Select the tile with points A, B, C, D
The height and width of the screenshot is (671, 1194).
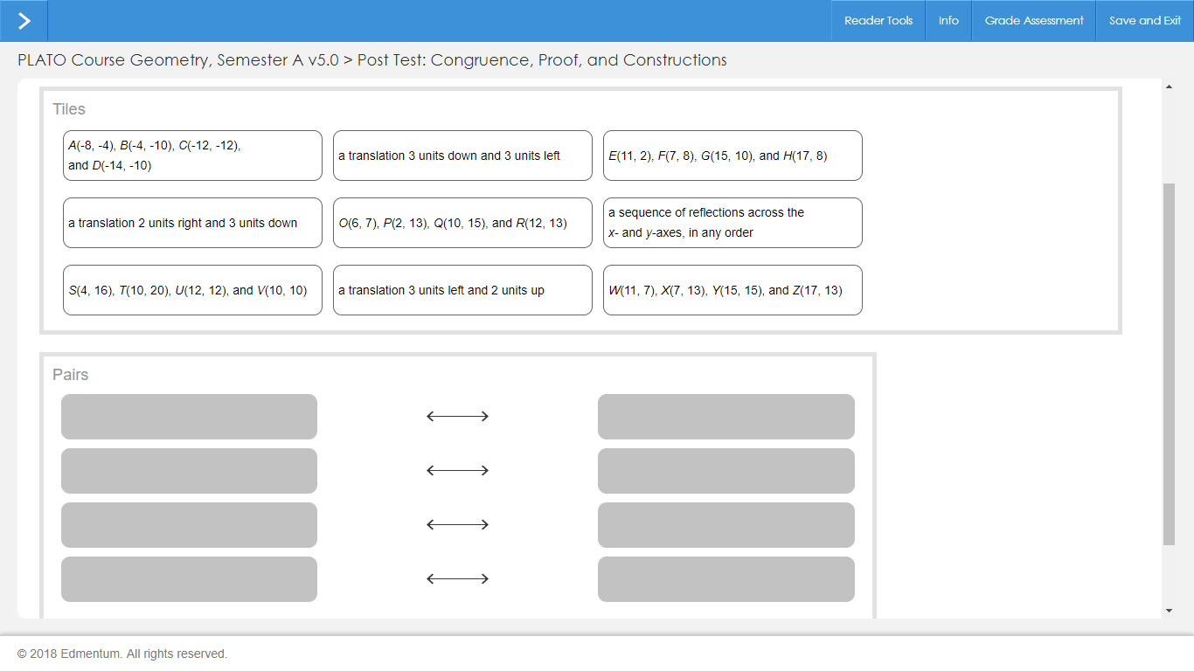coord(192,156)
